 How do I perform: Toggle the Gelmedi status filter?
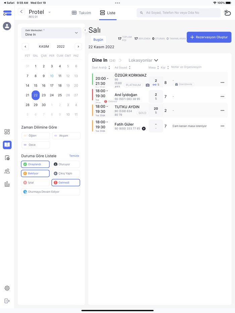[x=66, y=183]
